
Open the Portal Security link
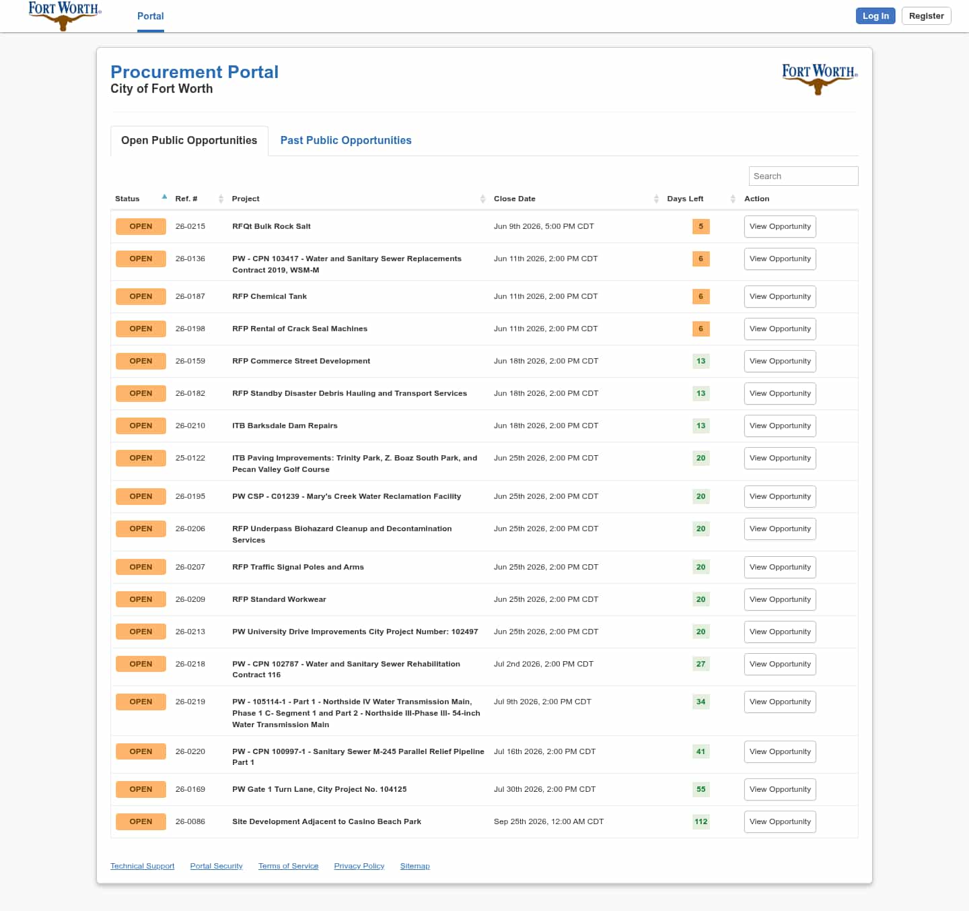coord(216,866)
